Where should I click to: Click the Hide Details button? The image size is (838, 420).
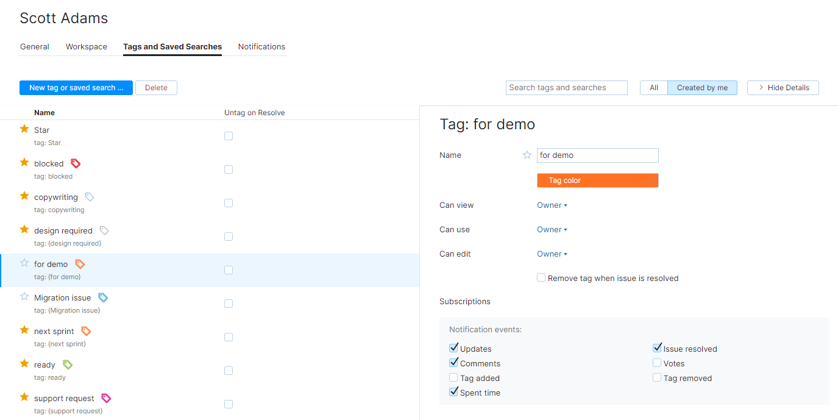coord(783,88)
